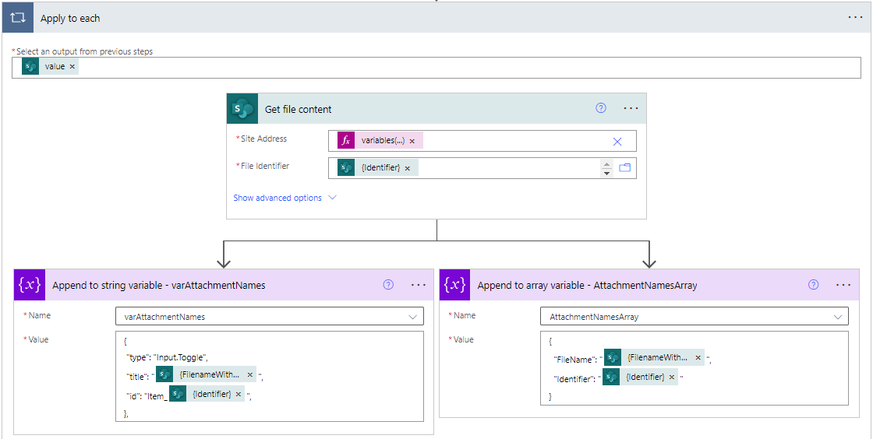873x439 pixels.
Task: Click the Apply to each loop icon
Action: [x=16, y=18]
